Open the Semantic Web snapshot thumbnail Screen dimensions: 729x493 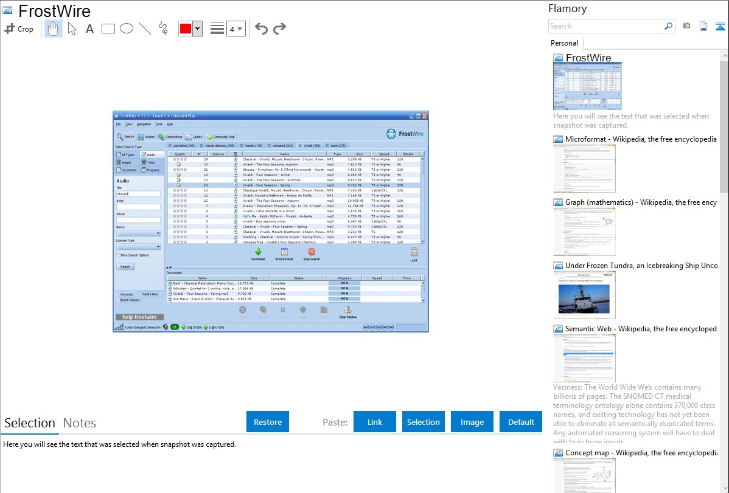(584, 358)
